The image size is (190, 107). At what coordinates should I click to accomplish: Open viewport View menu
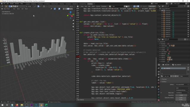coord(14,9)
